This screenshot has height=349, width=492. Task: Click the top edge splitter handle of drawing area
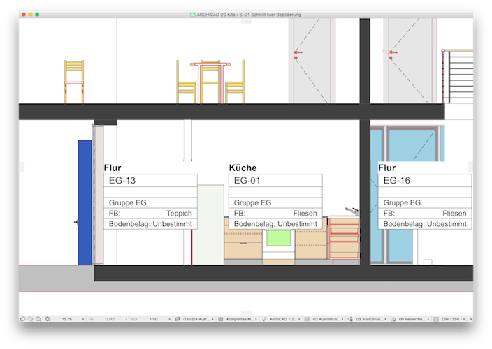(x=246, y=22)
